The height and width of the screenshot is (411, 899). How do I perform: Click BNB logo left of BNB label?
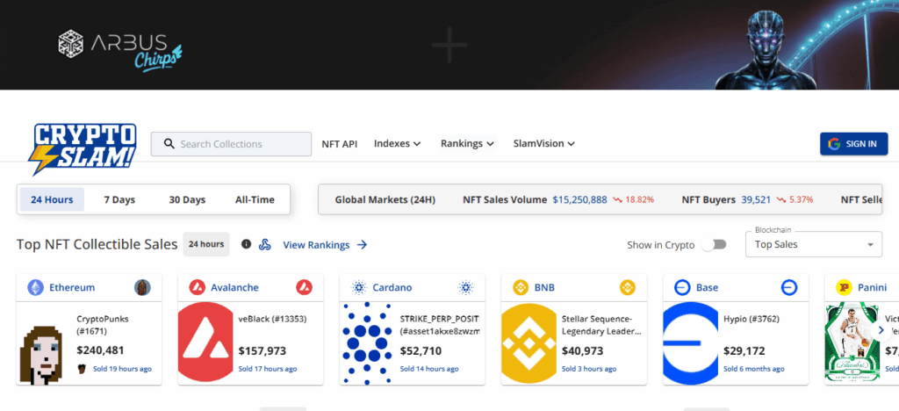pos(521,287)
